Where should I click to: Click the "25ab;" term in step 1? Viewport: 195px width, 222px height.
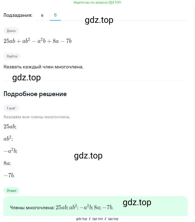click(x=10, y=126)
